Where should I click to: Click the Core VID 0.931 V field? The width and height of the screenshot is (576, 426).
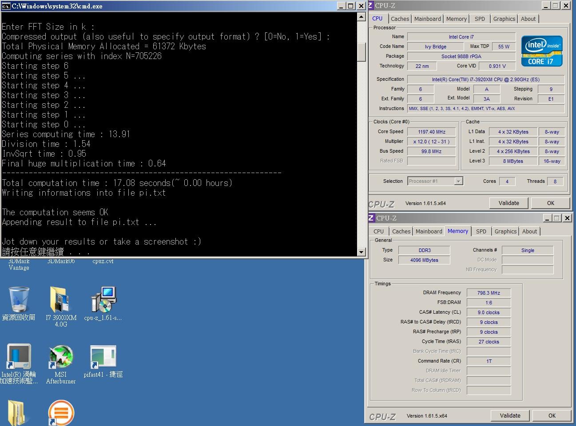coord(497,66)
